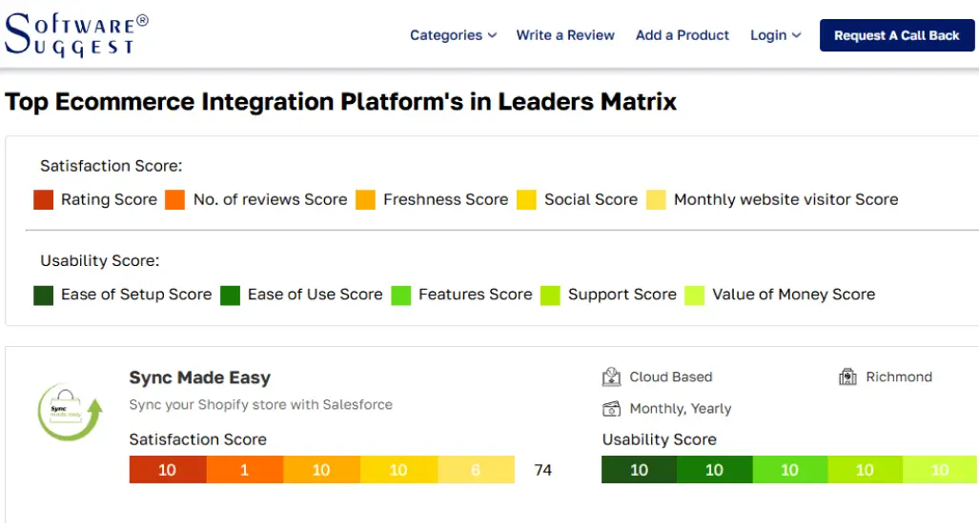Click the Cloud Based deployment icon
The image size is (979, 530).
(x=611, y=377)
